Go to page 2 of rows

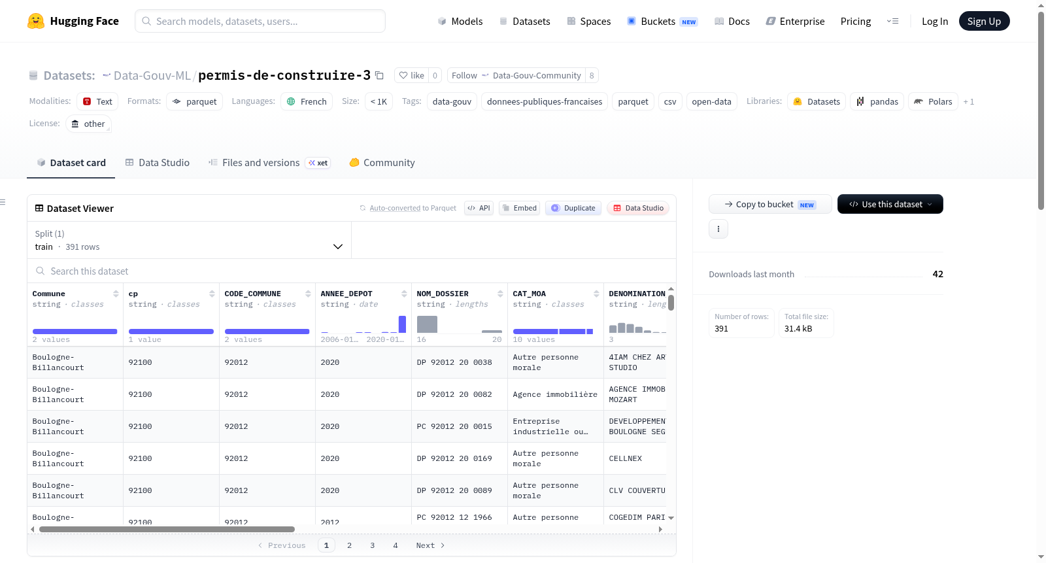click(x=349, y=545)
